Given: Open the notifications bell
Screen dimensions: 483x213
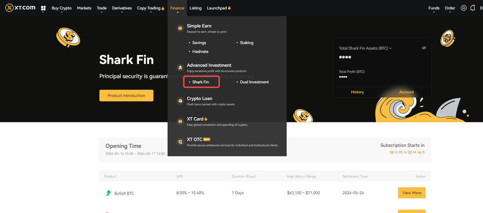Looking at the screenshot, I should tap(472, 8).
